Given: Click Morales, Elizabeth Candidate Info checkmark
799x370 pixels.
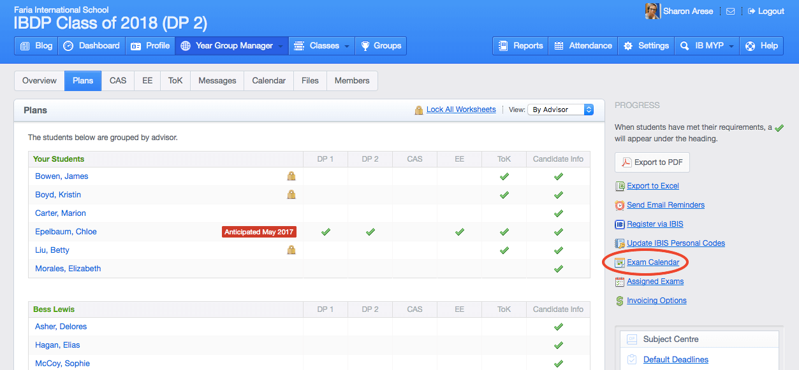Looking at the screenshot, I should pyautogui.click(x=559, y=269).
